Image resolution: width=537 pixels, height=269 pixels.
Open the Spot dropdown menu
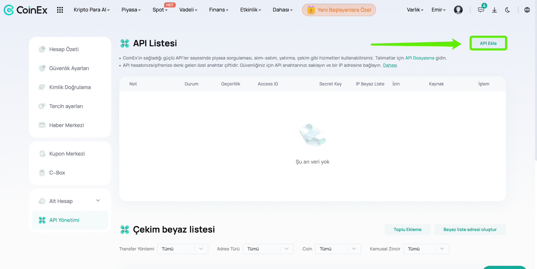coord(160,10)
